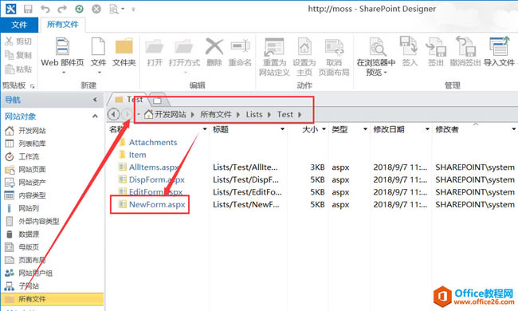Viewport: 518px width, 311px height.
Task: Select the NewForm.aspx file
Action: [x=157, y=205]
